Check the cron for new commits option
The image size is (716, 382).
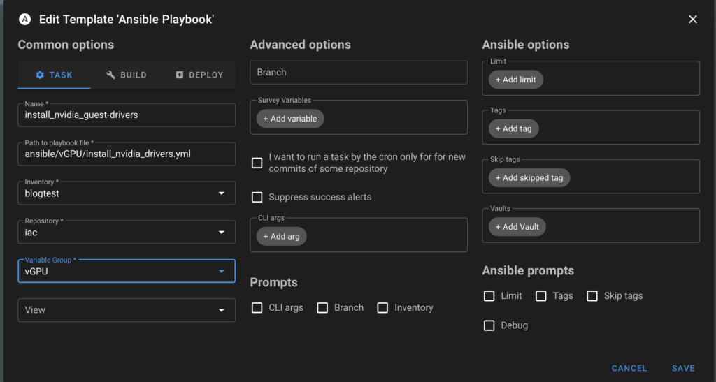257,163
